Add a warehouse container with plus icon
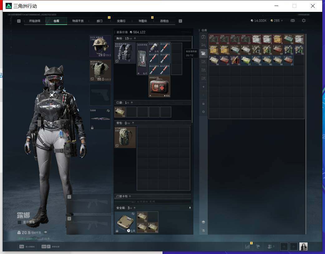 click(204, 87)
